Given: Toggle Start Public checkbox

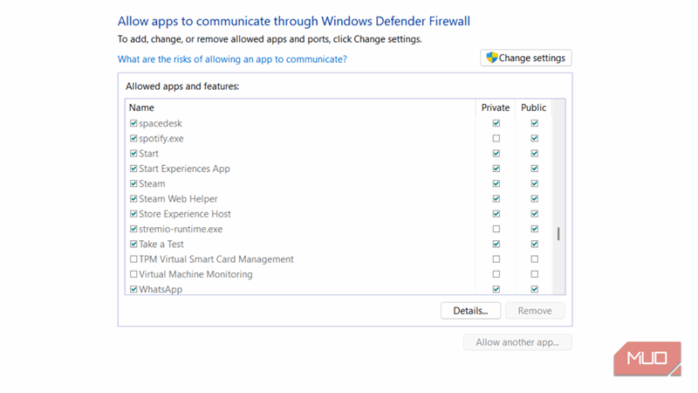Looking at the screenshot, I should (x=534, y=154).
